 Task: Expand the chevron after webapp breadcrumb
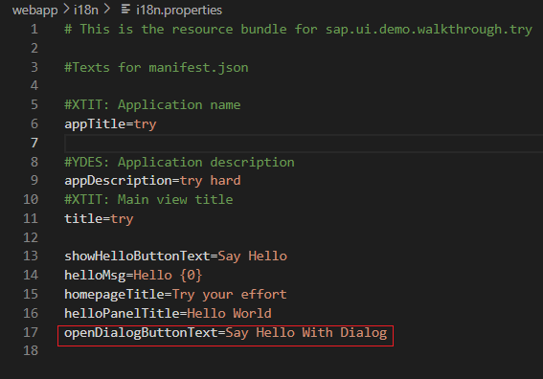(x=66, y=10)
